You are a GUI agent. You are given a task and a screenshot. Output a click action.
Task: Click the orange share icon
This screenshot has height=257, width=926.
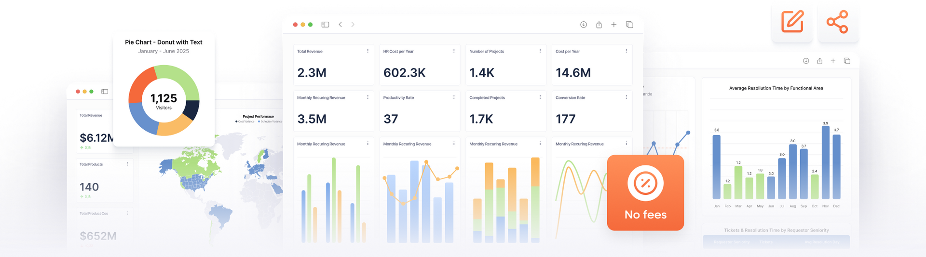click(837, 22)
